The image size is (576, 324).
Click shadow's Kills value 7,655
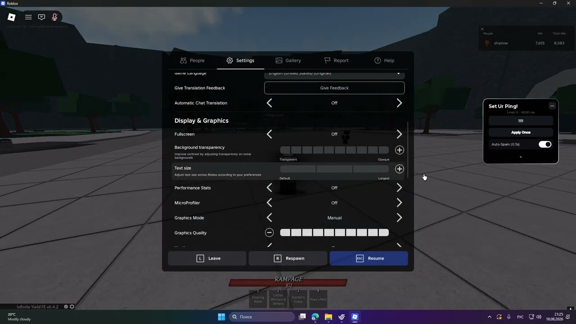[x=540, y=43]
